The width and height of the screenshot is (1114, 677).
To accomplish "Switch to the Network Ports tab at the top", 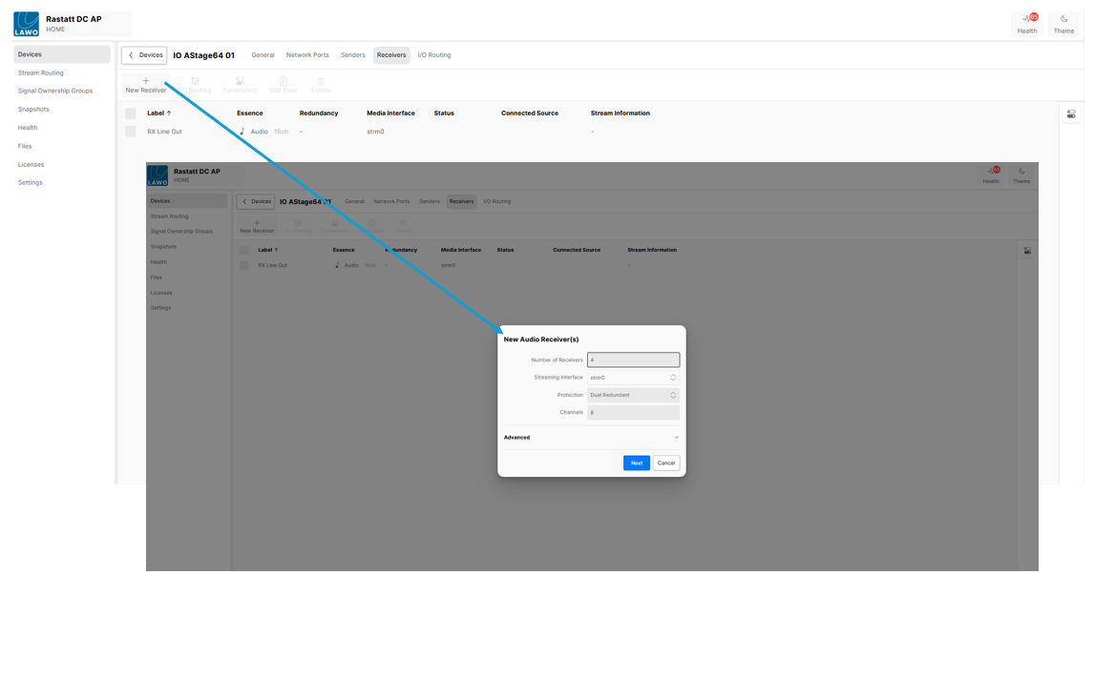I will pyautogui.click(x=307, y=55).
